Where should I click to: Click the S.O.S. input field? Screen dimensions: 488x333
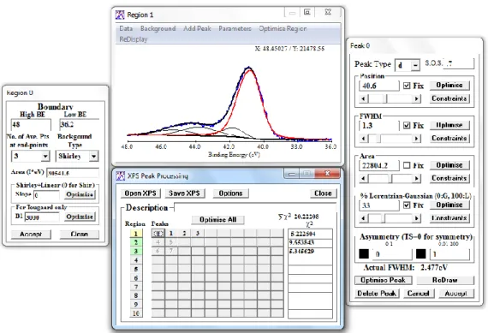pyautogui.click(x=459, y=63)
